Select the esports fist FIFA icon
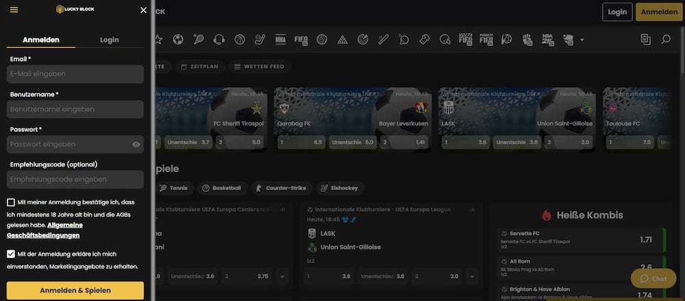This screenshot has height=301, width=685. [527, 40]
